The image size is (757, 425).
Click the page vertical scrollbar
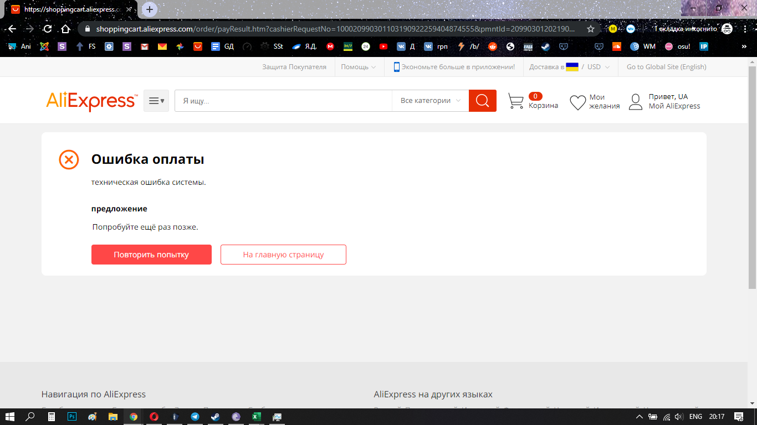(752, 177)
